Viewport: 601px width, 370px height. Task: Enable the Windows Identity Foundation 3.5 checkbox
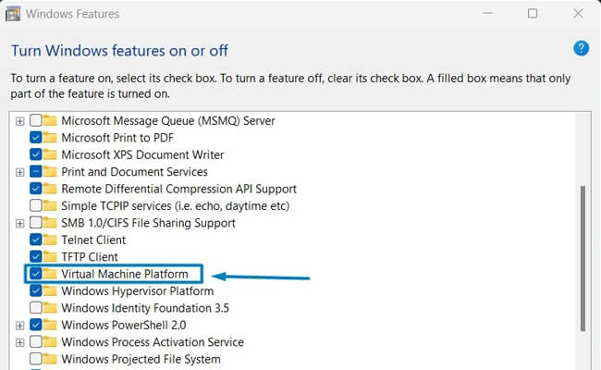[36, 307]
